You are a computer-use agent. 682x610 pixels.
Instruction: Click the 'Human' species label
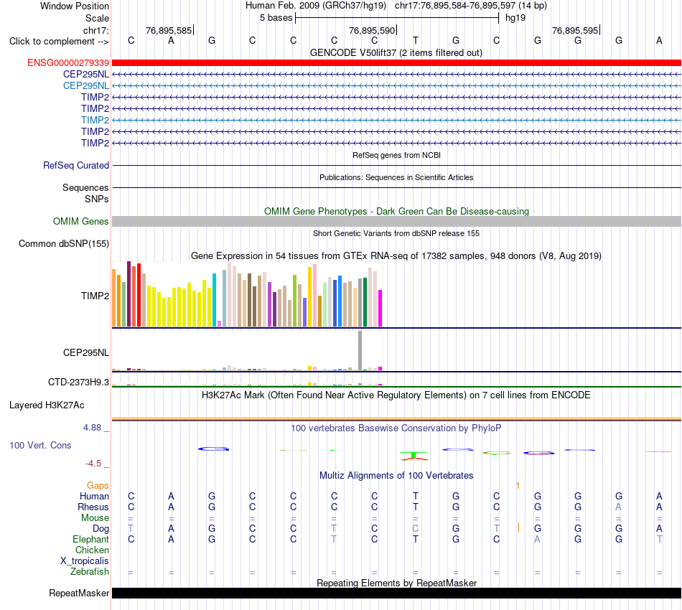click(x=94, y=497)
